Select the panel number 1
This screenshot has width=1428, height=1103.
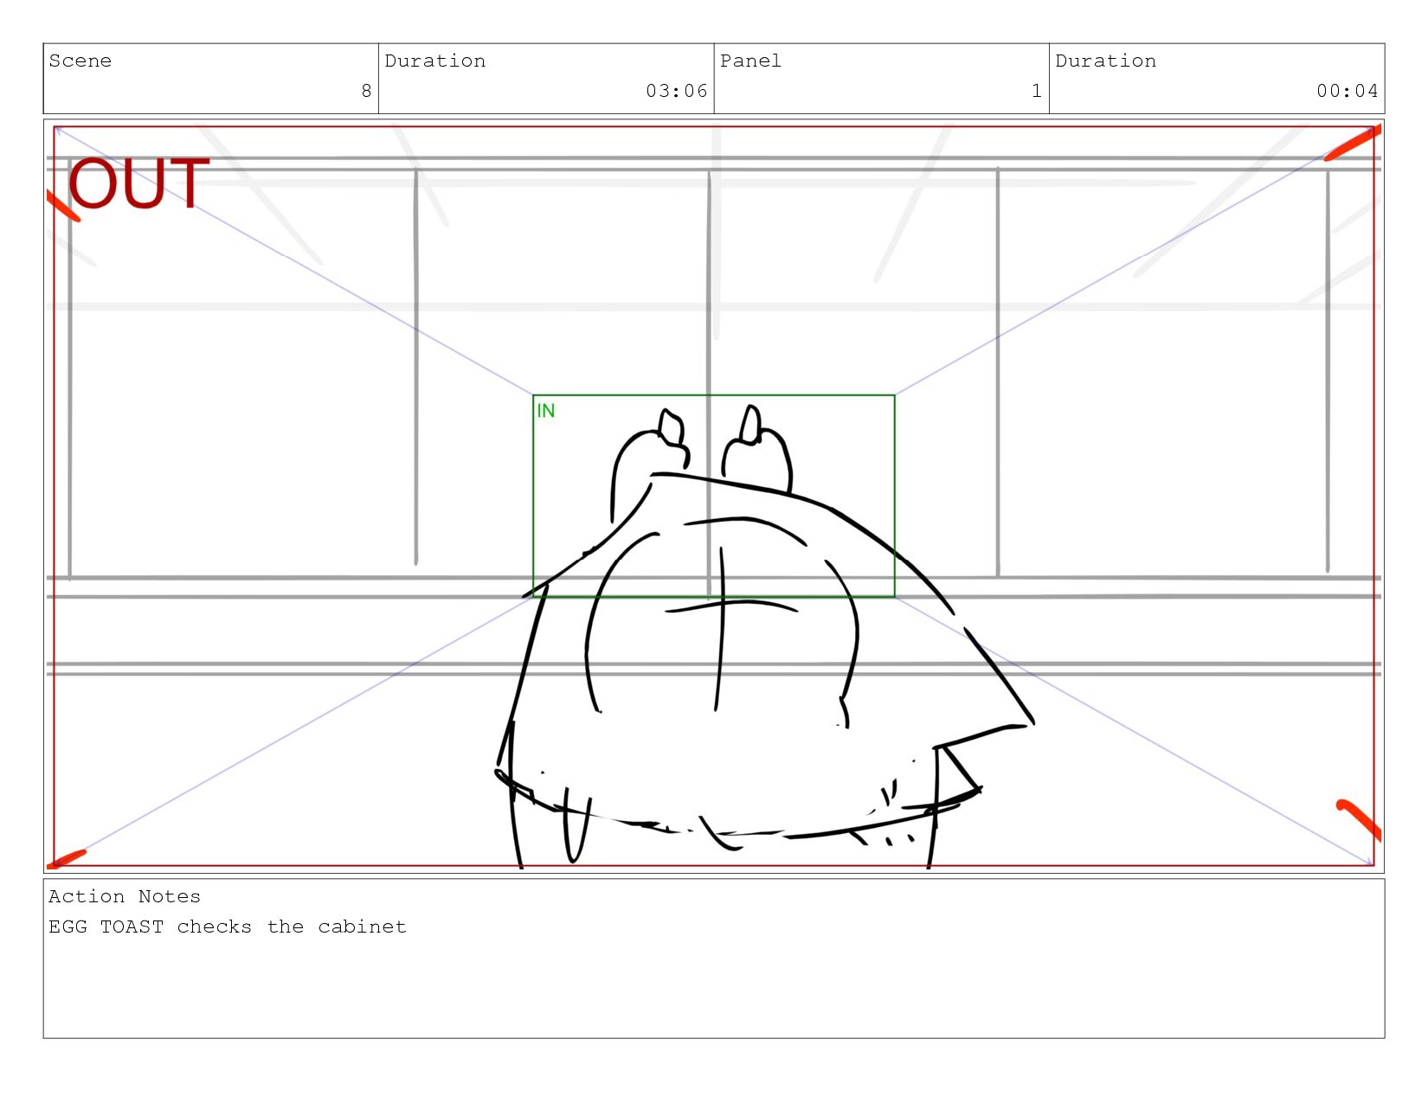tap(1037, 91)
